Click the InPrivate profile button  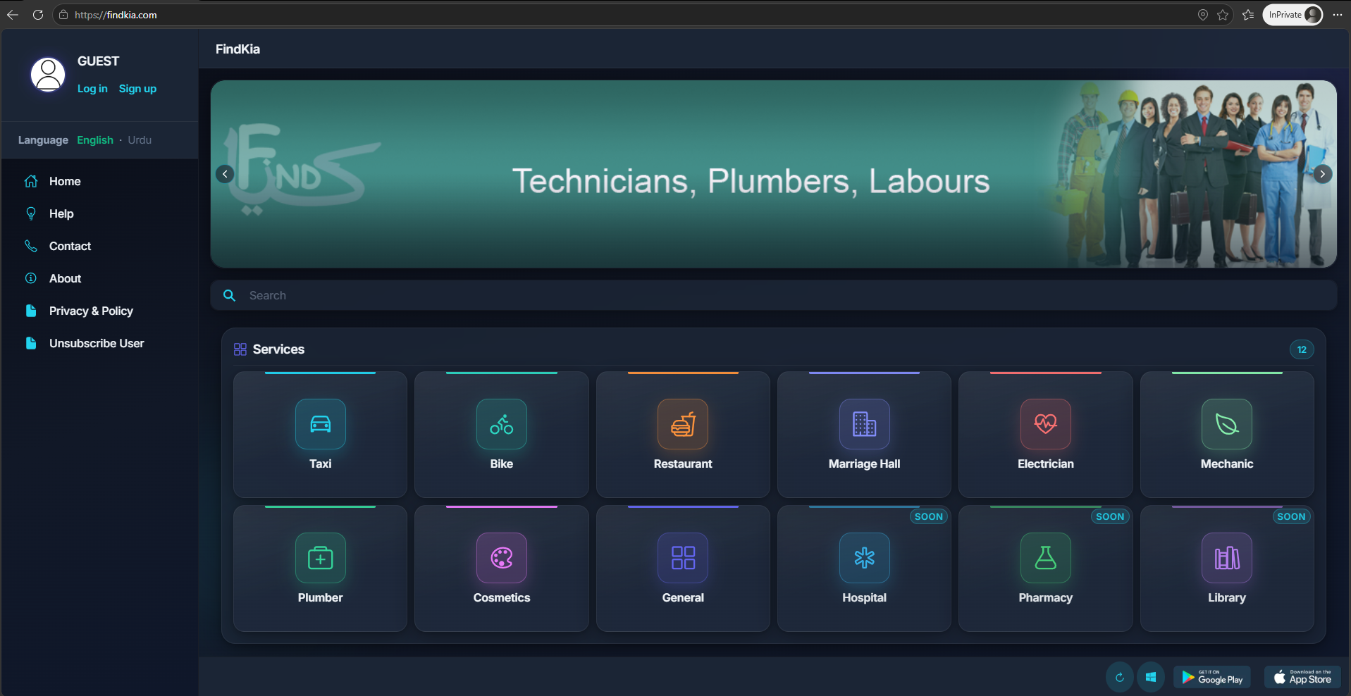pos(1293,15)
